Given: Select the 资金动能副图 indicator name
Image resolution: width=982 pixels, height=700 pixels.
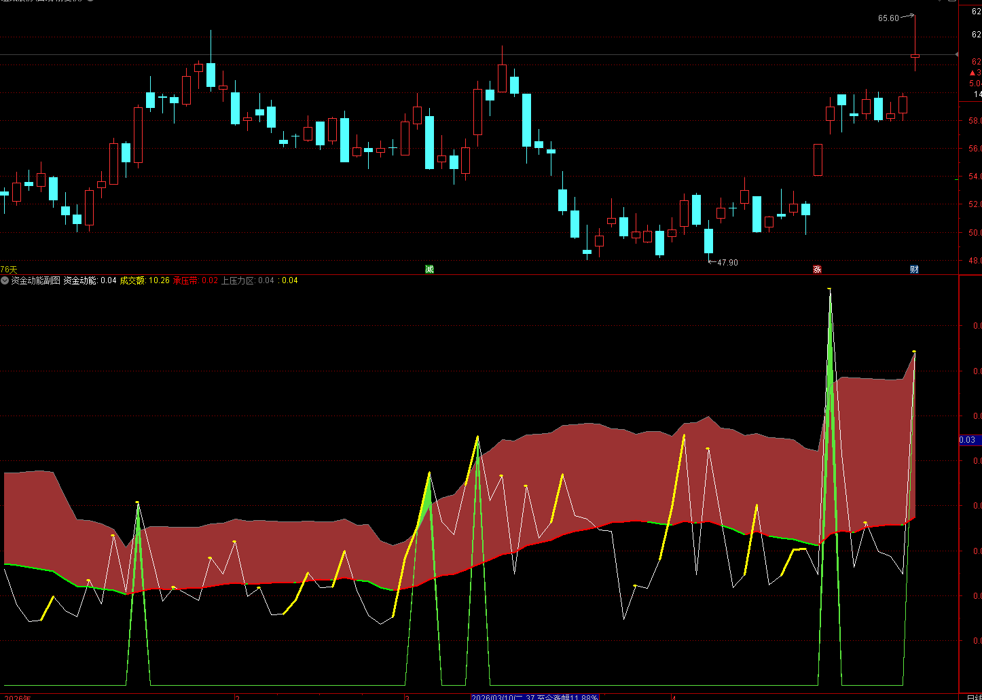Looking at the screenshot, I should 35,280.
